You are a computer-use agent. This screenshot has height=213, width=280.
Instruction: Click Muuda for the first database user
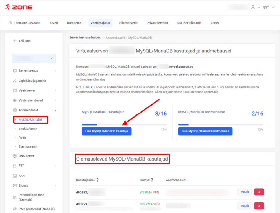[245, 192]
